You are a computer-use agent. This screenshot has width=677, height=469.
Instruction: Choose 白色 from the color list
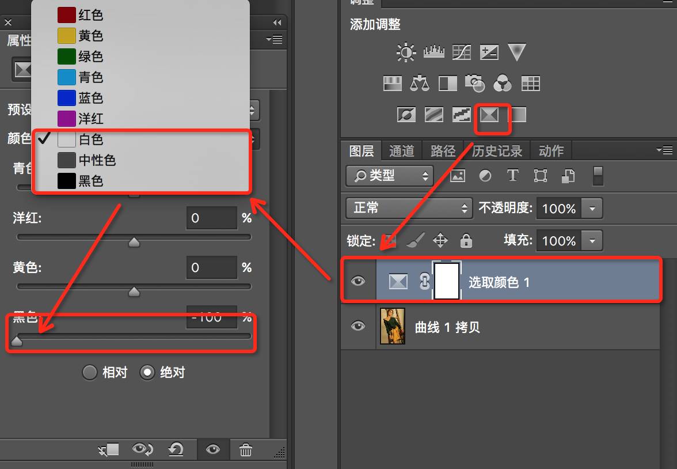pyautogui.click(x=141, y=139)
